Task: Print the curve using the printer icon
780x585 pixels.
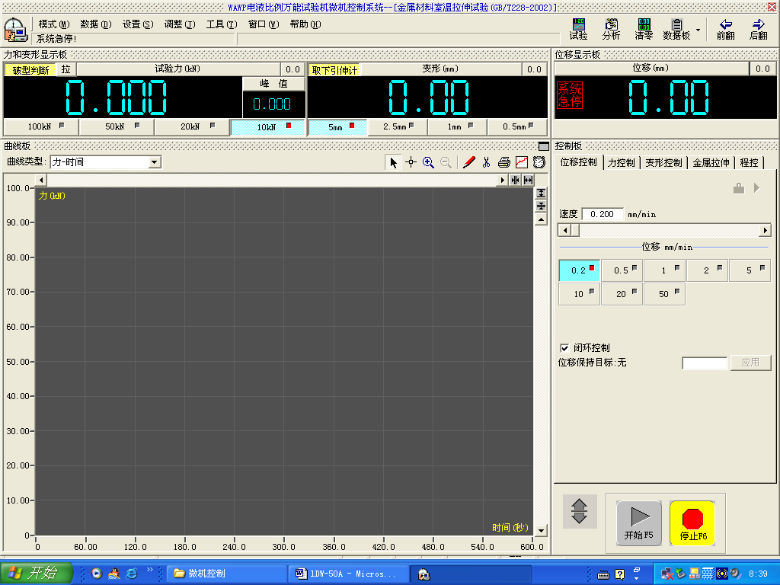Action: point(503,162)
